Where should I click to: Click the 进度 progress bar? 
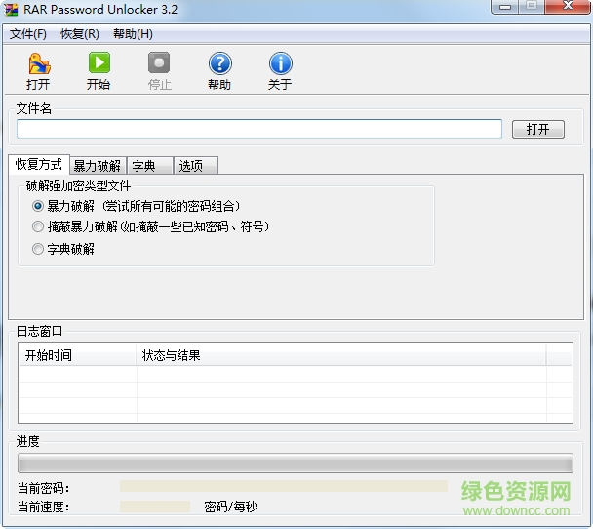click(x=295, y=464)
